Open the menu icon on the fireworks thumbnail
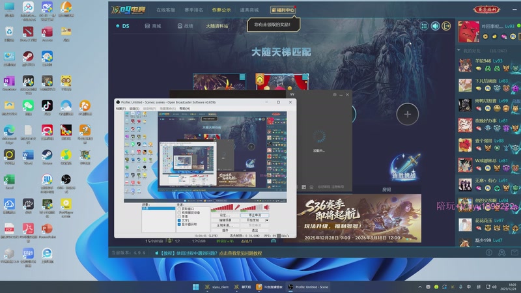 click(242, 77)
